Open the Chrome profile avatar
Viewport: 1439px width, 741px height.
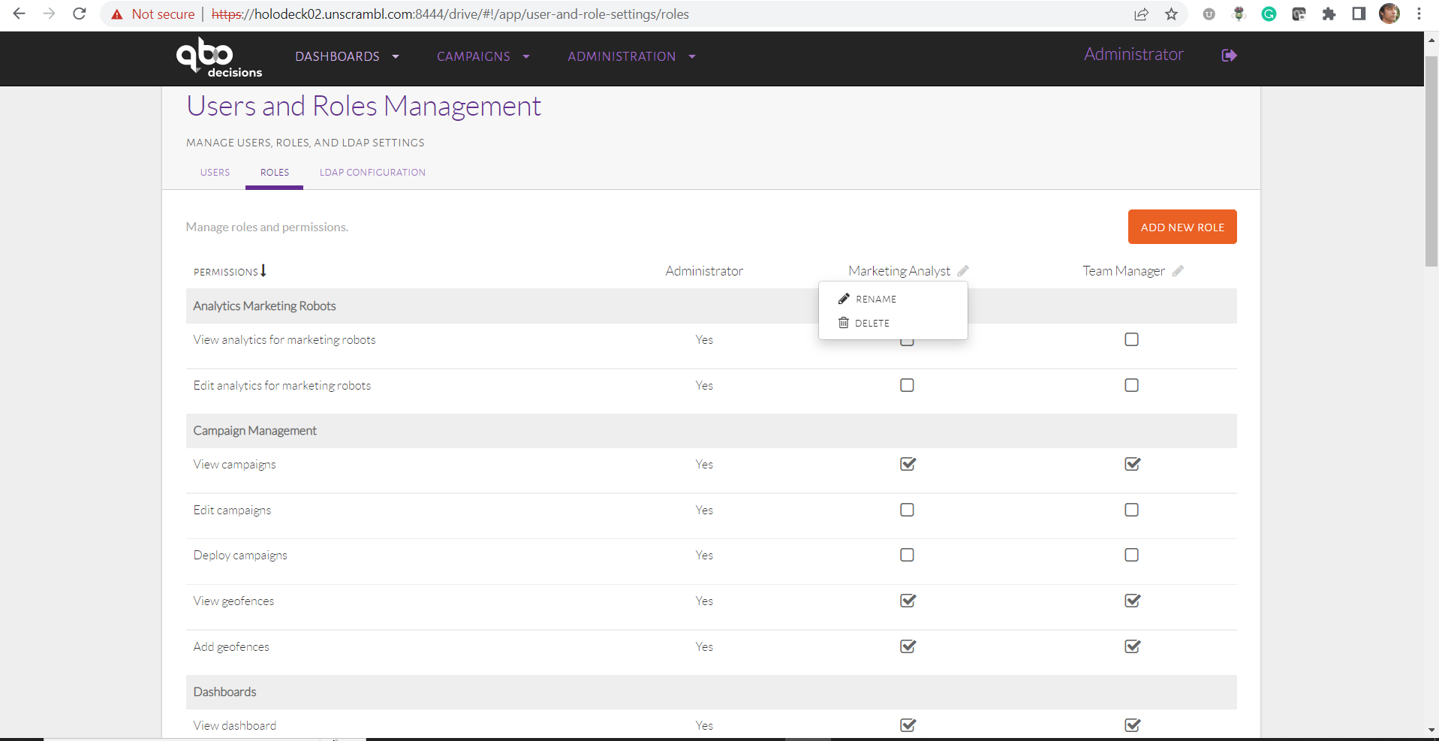tap(1389, 14)
